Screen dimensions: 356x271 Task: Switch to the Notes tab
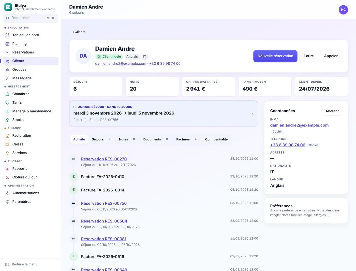127,139
